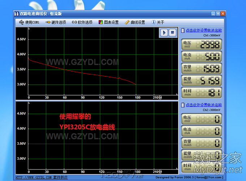The image size is (246, 181).
Task: Open 曲线设置 curve settings
Action: (135, 22)
